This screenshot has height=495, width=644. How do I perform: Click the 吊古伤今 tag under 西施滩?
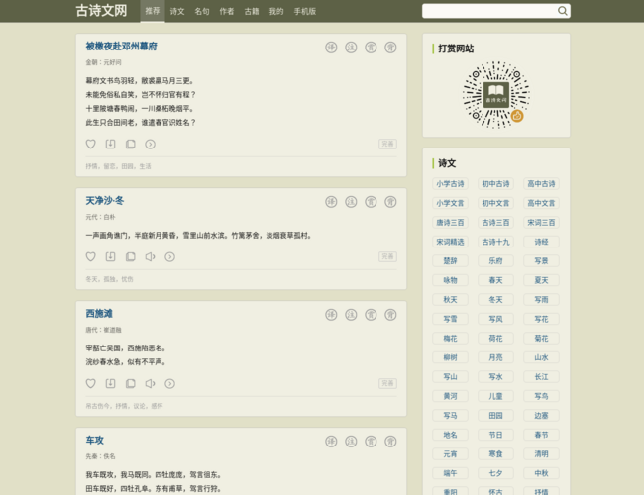[98, 406]
